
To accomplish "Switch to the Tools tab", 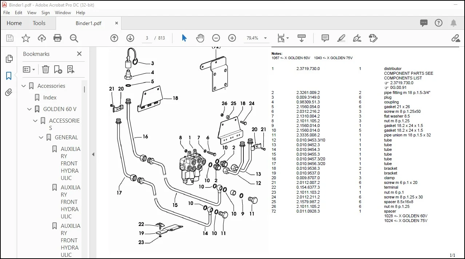I will [x=39, y=23].
